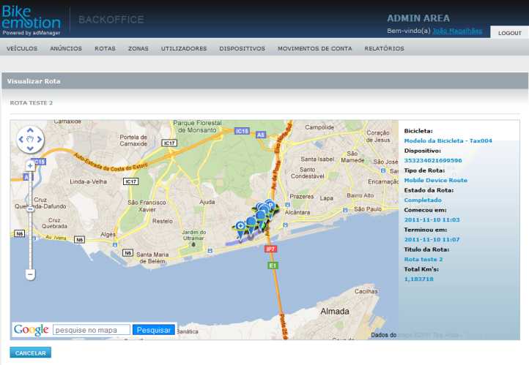This screenshot has height=365, width=529.
Task: Click the transit icon below Jardim do Ultramar
Action: pyautogui.click(x=210, y=250)
